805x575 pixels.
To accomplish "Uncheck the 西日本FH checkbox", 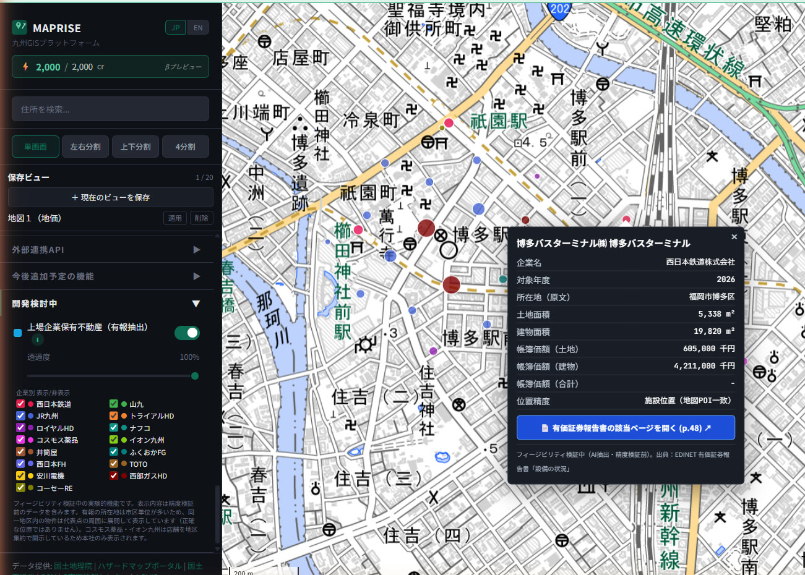I will (x=20, y=464).
